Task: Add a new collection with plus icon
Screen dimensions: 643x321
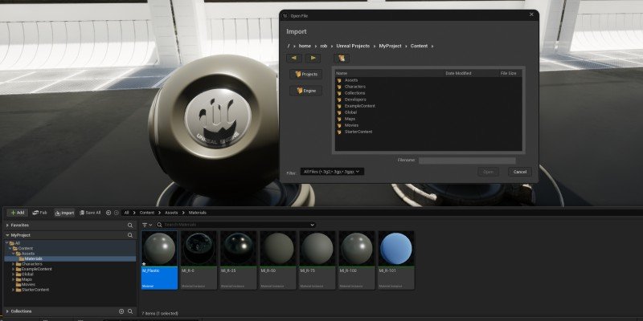Action: point(121,311)
